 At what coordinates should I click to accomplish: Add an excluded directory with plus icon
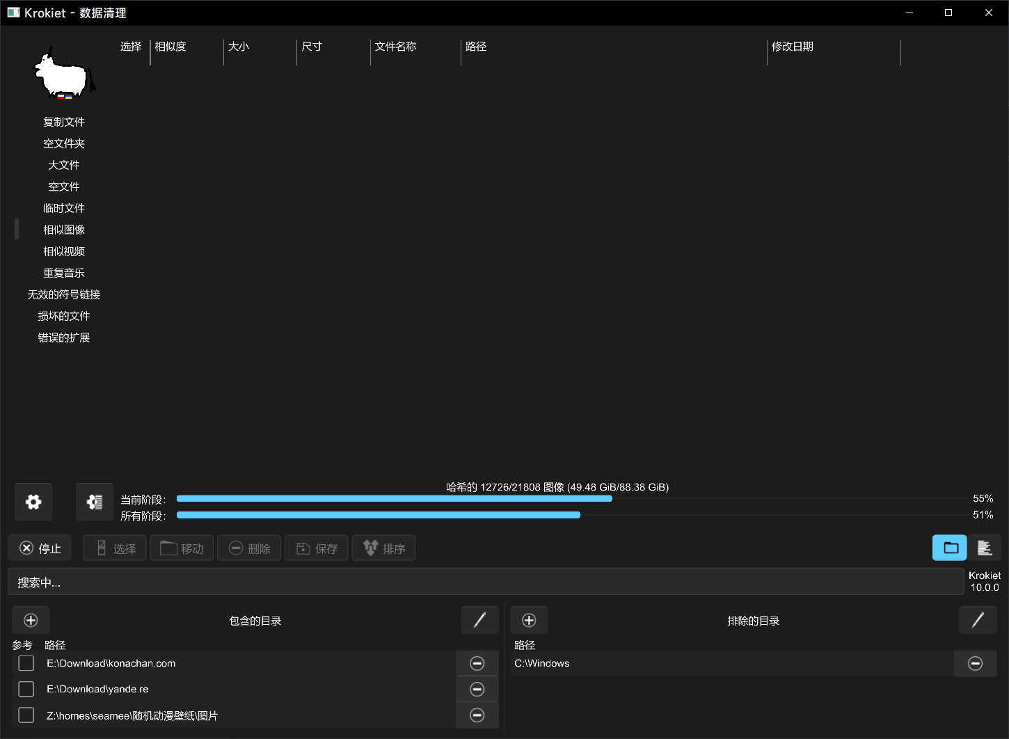(529, 620)
